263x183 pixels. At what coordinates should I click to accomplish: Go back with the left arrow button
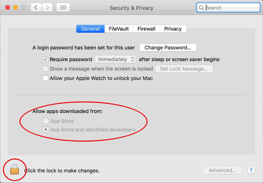[x=36, y=8]
